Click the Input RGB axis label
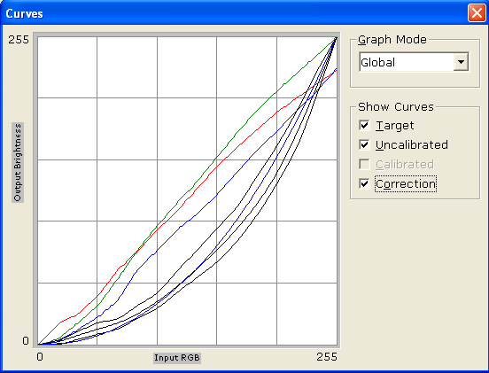Screen dimensions: 489x373 click(x=177, y=358)
